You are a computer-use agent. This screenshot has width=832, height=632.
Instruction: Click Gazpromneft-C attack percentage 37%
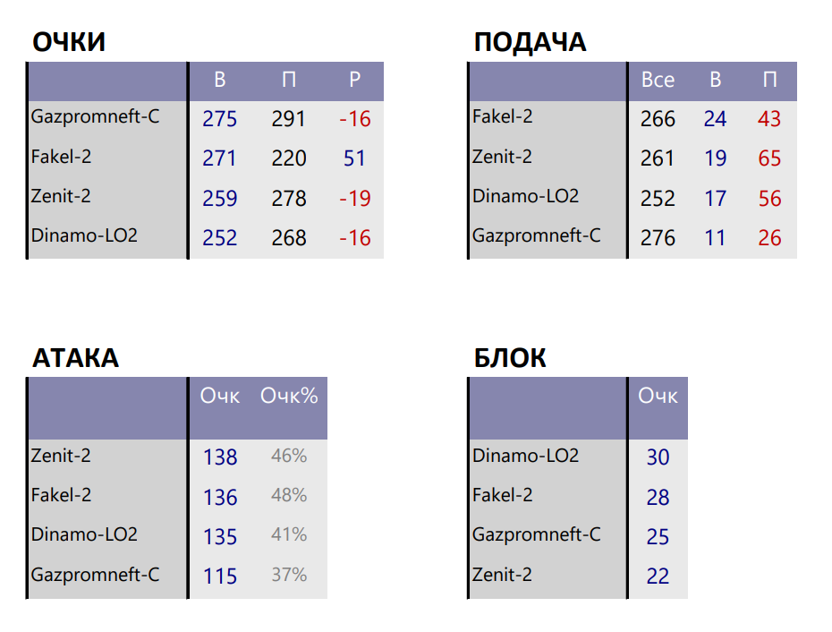coord(289,575)
